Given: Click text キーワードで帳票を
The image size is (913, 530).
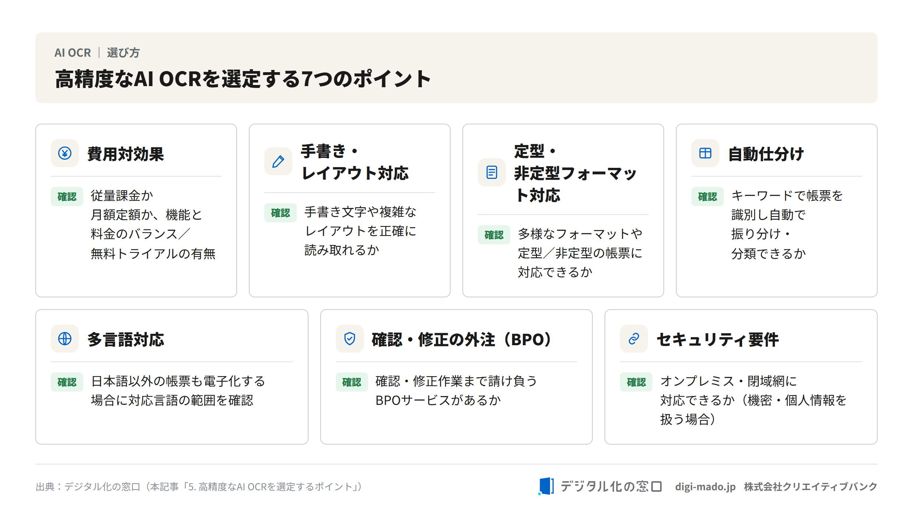Looking at the screenshot, I should pos(787,195).
